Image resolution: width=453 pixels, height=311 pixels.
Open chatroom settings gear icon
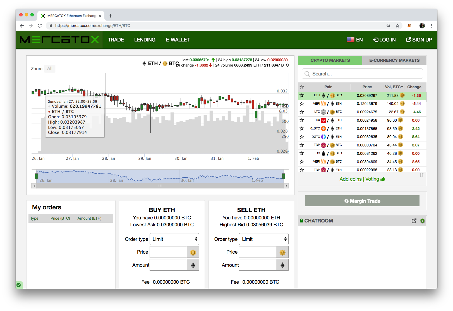(423, 221)
